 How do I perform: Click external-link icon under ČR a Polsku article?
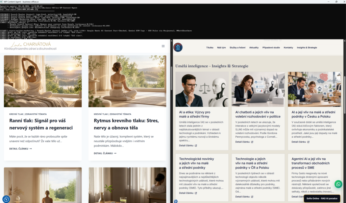click(252, 197)
